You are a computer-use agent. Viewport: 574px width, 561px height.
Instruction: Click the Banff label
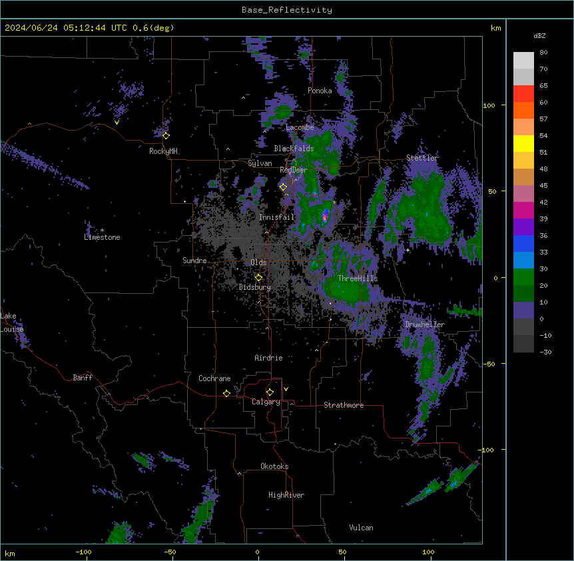coord(83,378)
